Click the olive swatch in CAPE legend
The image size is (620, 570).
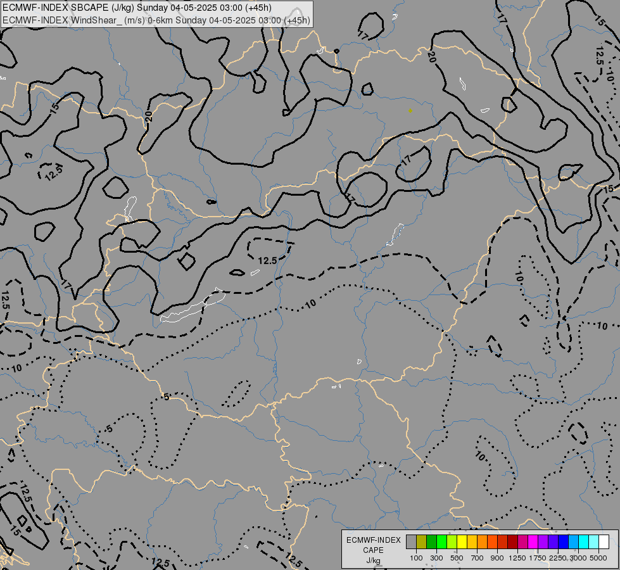(x=421, y=541)
